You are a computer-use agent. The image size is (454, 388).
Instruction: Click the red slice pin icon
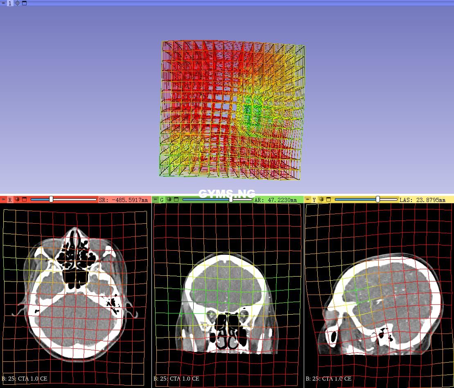(x=4, y=200)
